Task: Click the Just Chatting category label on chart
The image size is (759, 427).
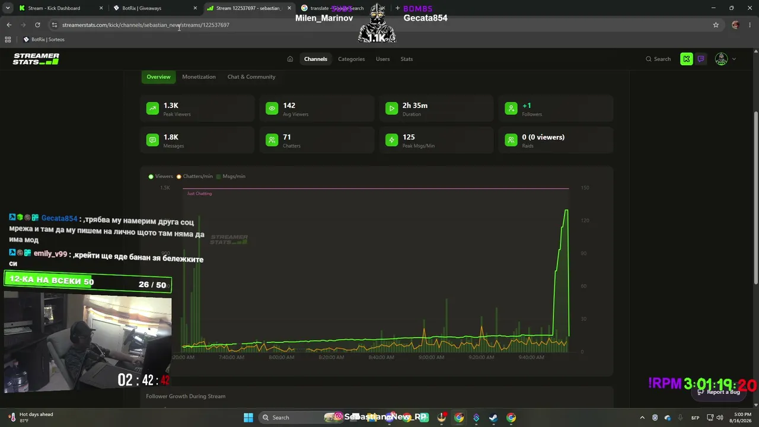Action: click(199, 193)
